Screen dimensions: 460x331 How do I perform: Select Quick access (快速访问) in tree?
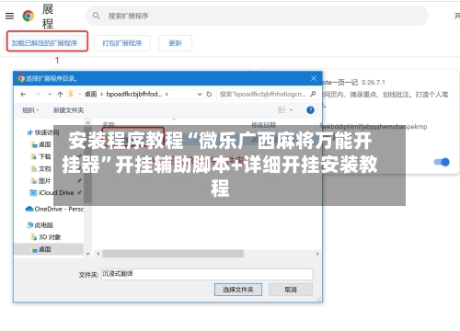click(x=43, y=132)
